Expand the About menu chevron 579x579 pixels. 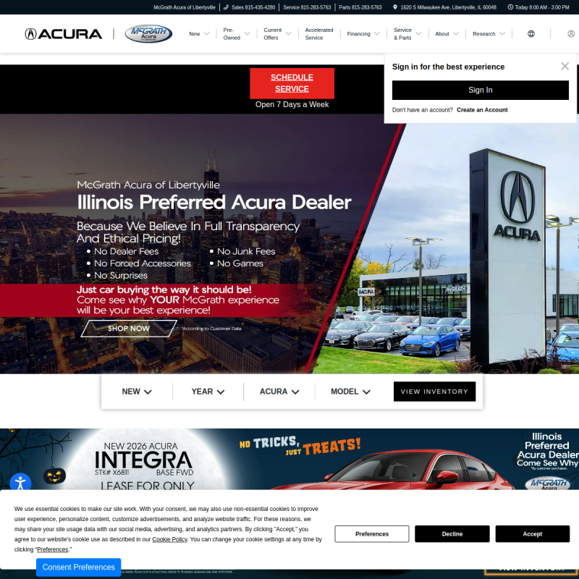click(x=456, y=33)
